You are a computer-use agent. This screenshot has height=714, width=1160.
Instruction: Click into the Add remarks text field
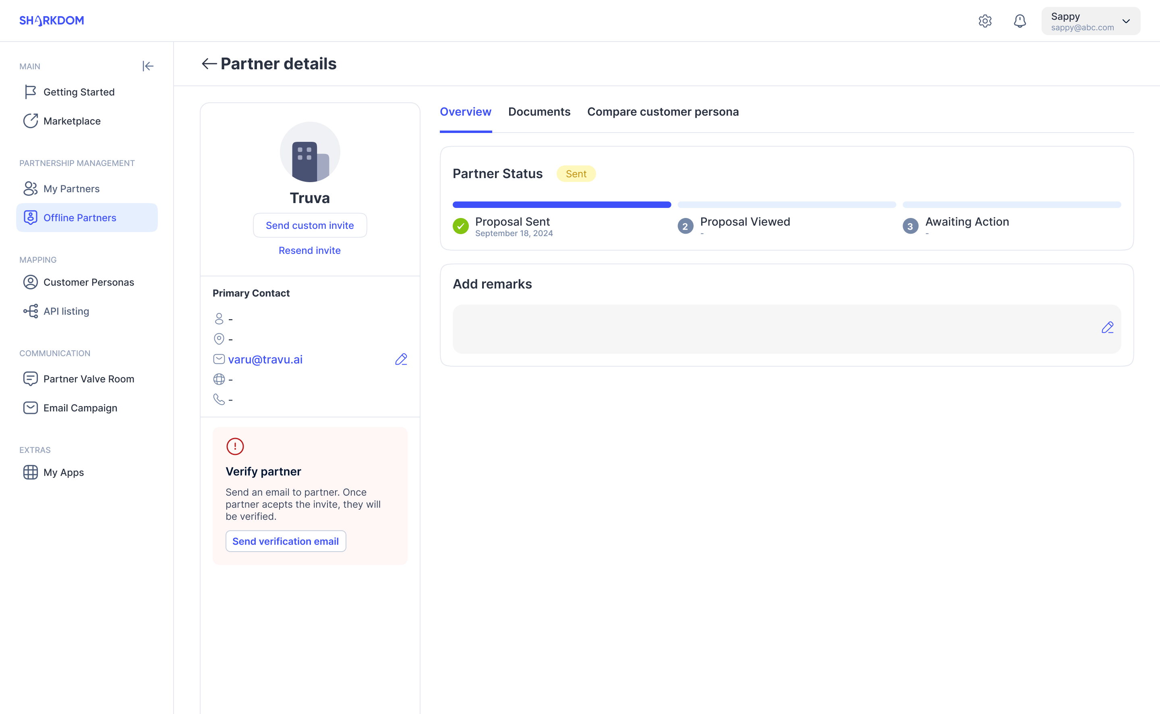pyautogui.click(x=774, y=329)
